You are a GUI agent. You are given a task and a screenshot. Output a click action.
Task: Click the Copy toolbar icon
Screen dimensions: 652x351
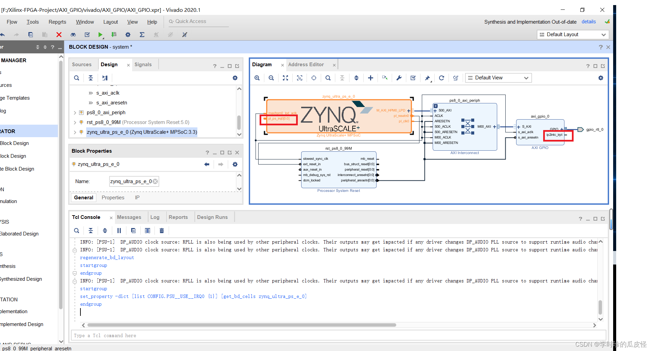(x=30, y=34)
